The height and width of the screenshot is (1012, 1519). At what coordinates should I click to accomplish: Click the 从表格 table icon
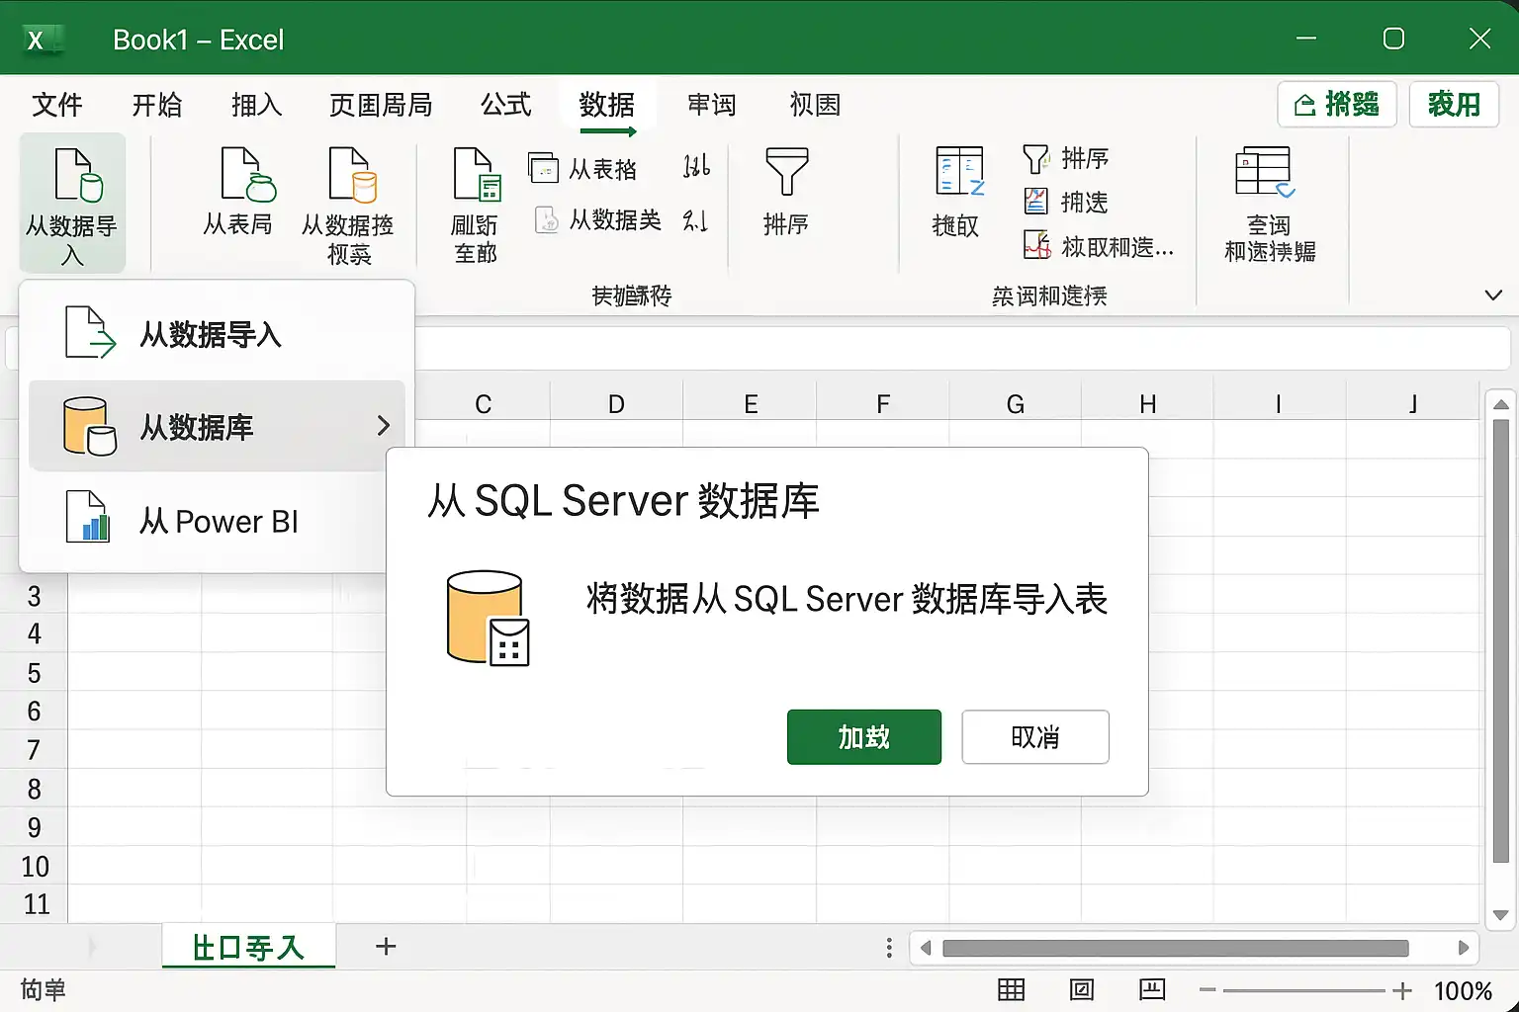pos(543,168)
